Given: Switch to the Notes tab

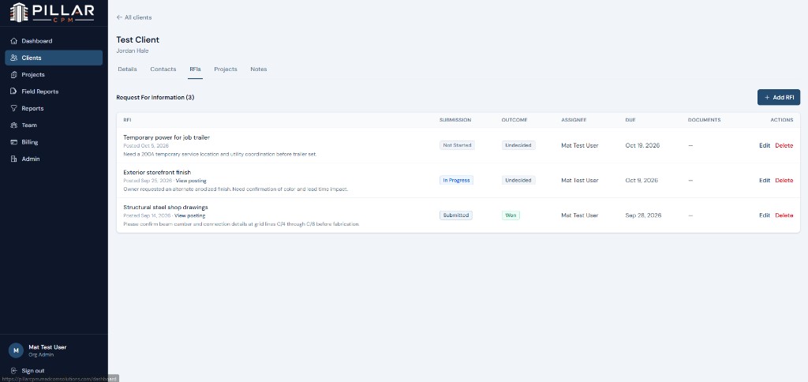Looking at the screenshot, I should click(x=259, y=69).
